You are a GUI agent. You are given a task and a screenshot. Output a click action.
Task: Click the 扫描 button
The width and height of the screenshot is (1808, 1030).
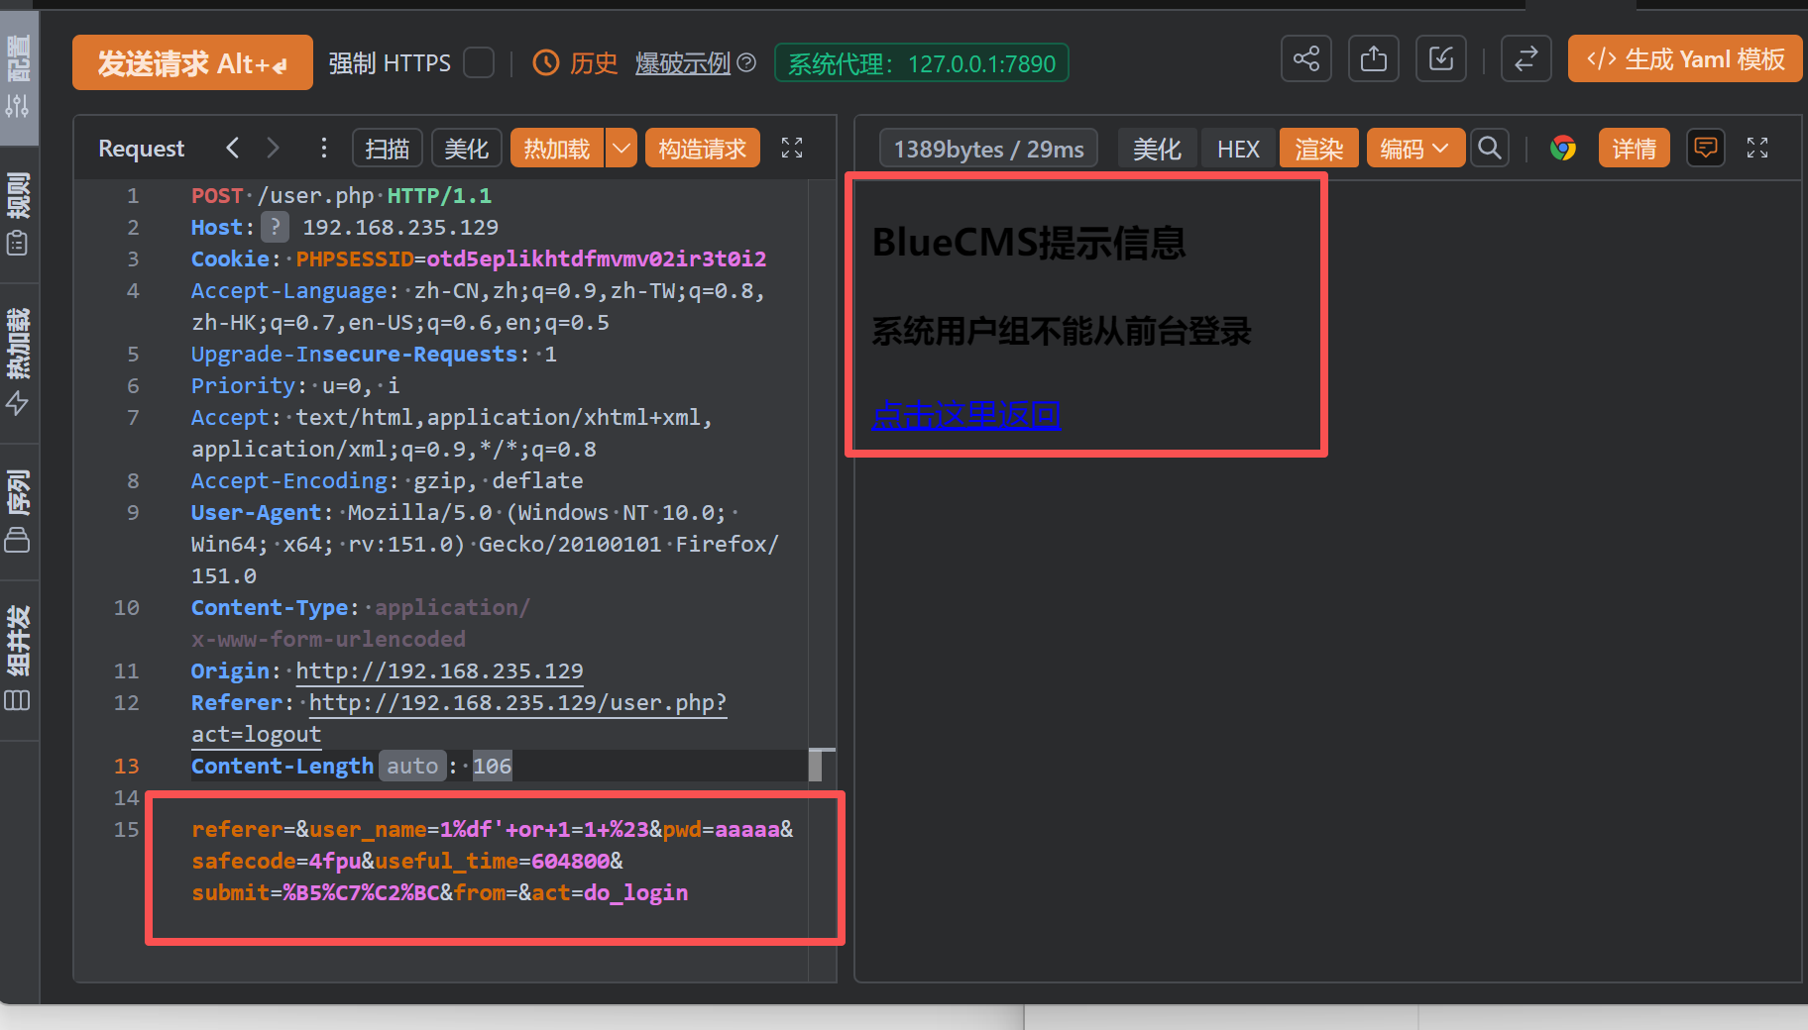pos(388,149)
